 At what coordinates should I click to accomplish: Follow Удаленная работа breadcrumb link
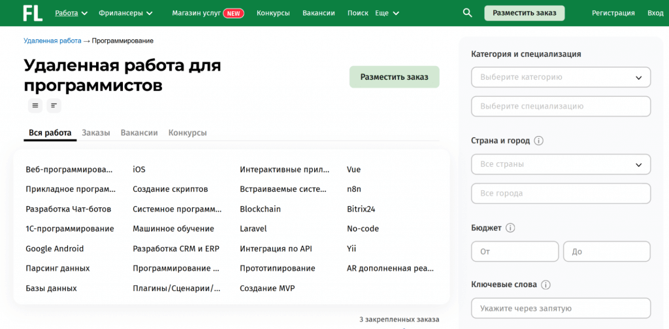pos(52,41)
